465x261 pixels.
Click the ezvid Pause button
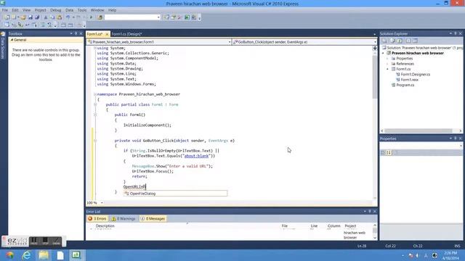(x=34, y=241)
